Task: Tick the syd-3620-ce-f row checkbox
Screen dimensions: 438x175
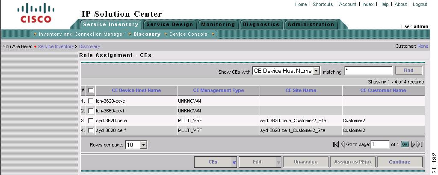Action: [91, 130]
